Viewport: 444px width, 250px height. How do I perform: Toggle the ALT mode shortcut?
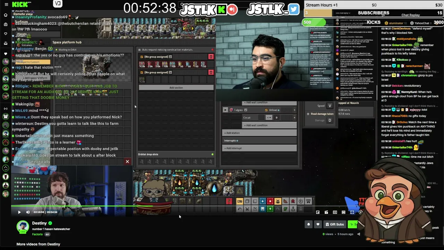240,201
